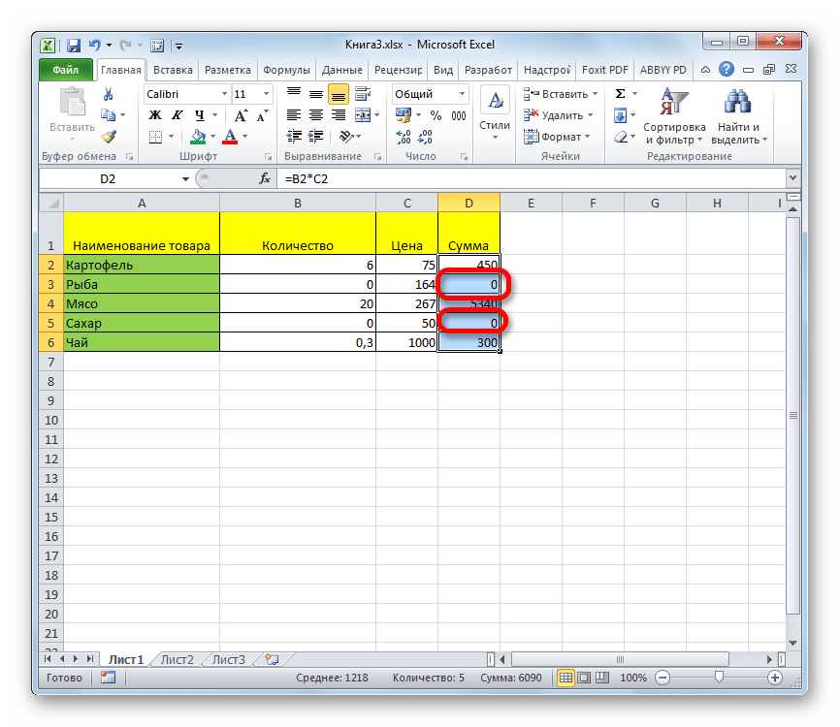Click the green Файл button
This screenshot has height=727, width=840.
click(x=66, y=70)
